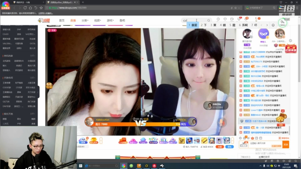
Task: Open the colorful browser icon on taskbar
Action: coord(124,166)
